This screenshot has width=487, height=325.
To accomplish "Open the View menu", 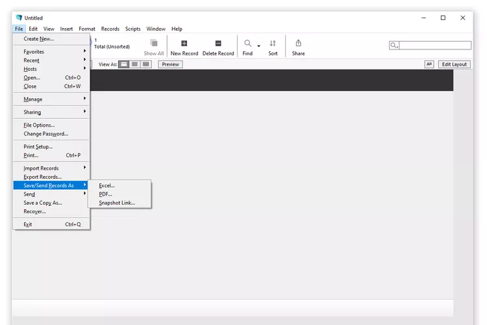I will (49, 29).
